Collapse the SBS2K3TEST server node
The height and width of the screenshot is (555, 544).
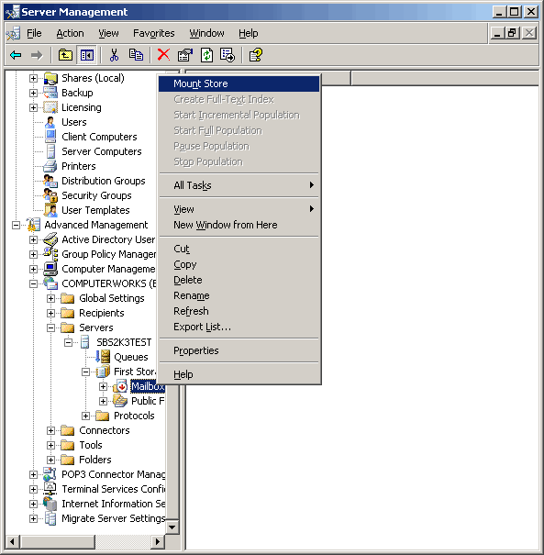tap(68, 342)
